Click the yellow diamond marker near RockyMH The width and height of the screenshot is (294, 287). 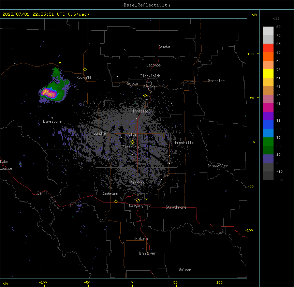[x=85, y=70]
